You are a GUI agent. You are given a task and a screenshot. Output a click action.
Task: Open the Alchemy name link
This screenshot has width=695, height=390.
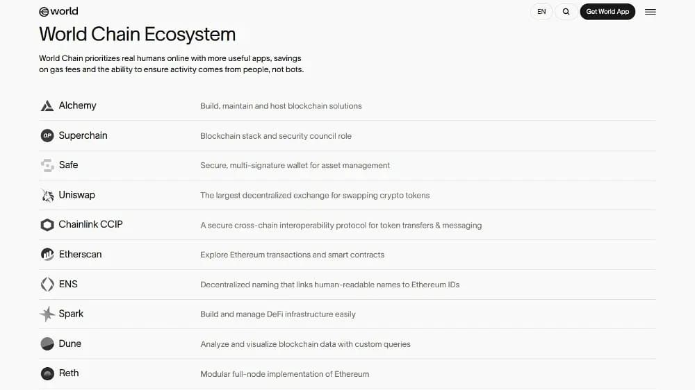[x=78, y=105]
